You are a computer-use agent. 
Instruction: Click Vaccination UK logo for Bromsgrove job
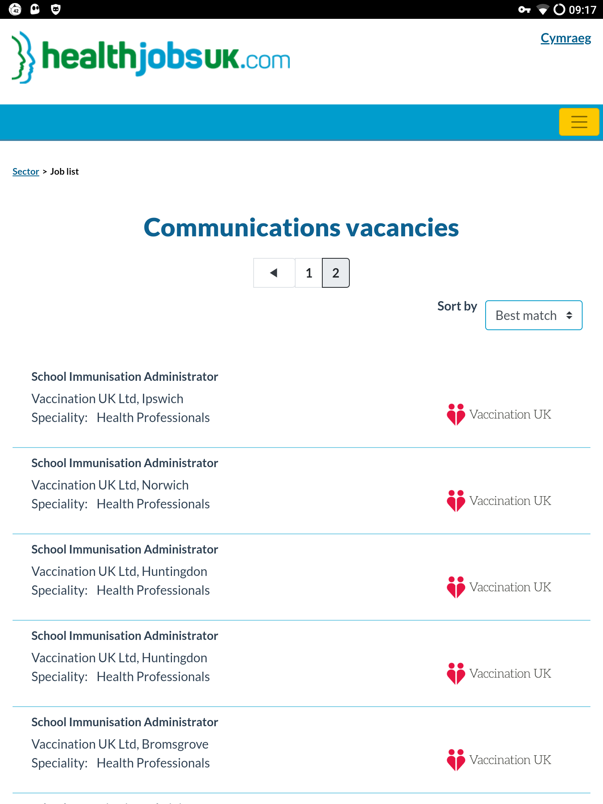(x=499, y=760)
